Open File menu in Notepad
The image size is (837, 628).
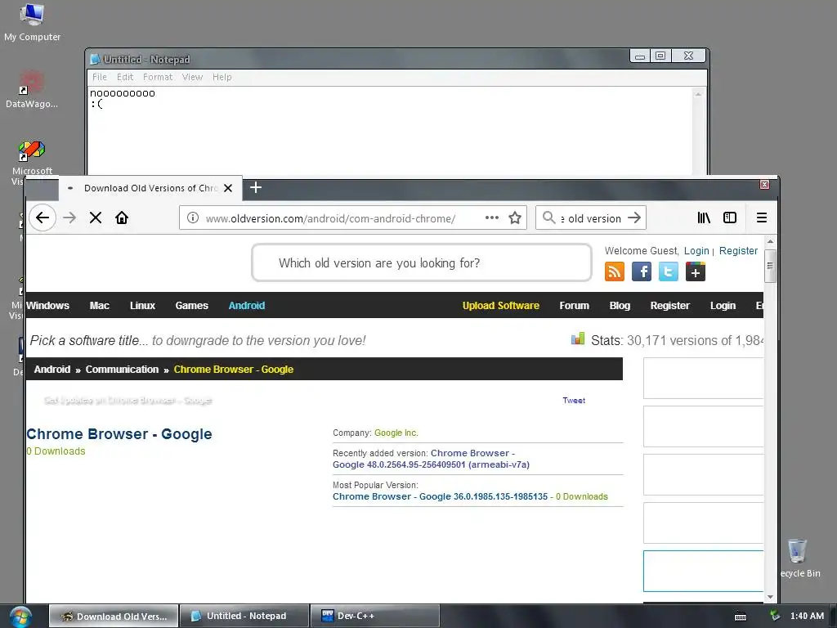click(x=99, y=77)
